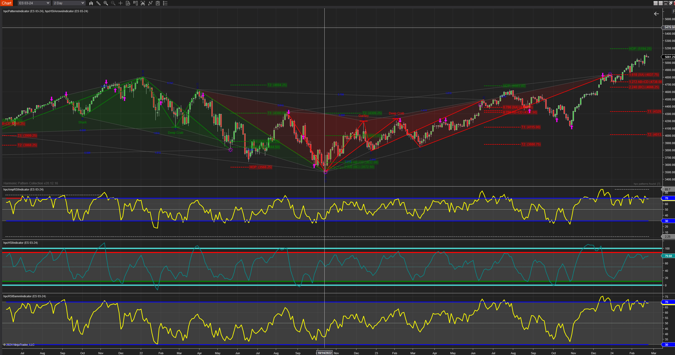The height and width of the screenshot is (355, 675).
Task: Select the crosshair plus cursor icon
Action: click(120, 3)
